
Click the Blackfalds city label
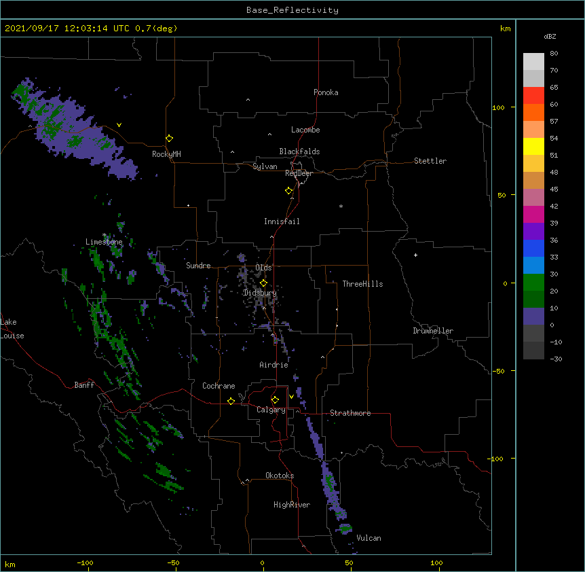(299, 151)
